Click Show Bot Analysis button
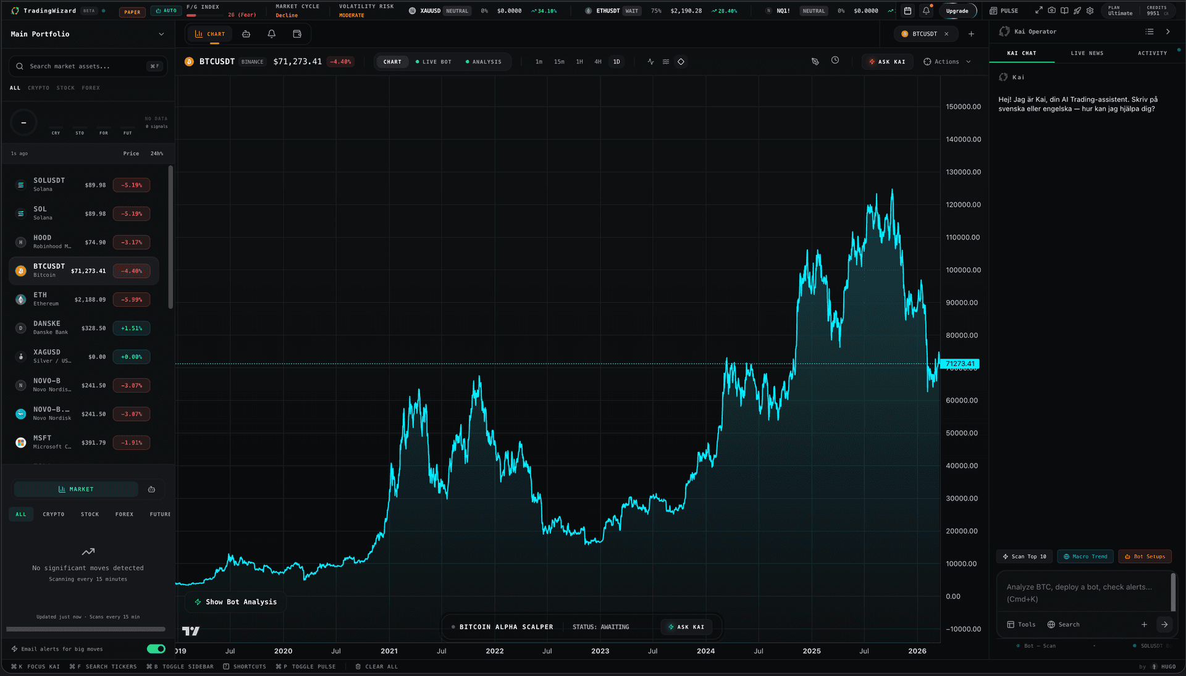The image size is (1186, 676). [235, 602]
